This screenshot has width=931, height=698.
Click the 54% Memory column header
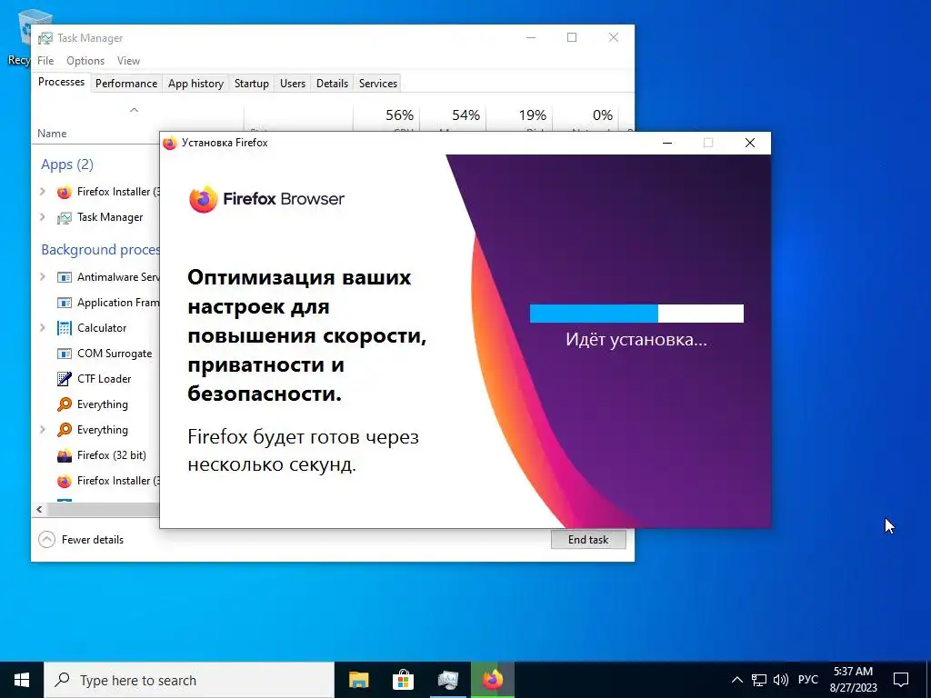click(453, 121)
